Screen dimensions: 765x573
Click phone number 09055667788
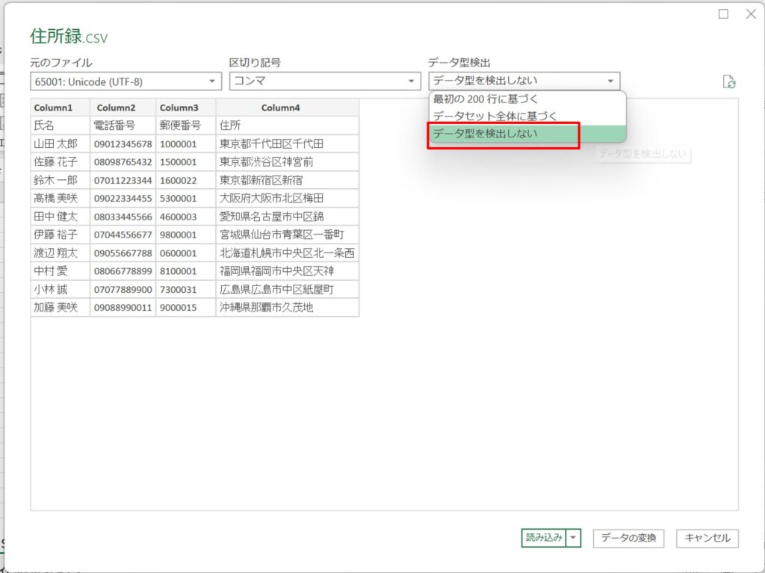pyautogui.click(x=123, y=253)
